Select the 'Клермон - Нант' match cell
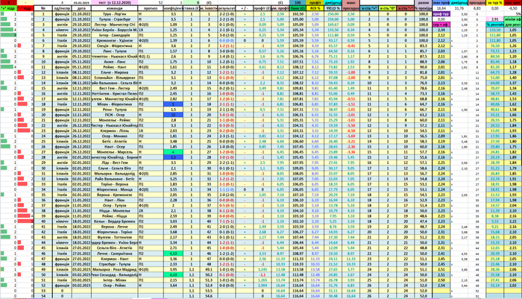 pyautogui.click(x=115, y=259)
